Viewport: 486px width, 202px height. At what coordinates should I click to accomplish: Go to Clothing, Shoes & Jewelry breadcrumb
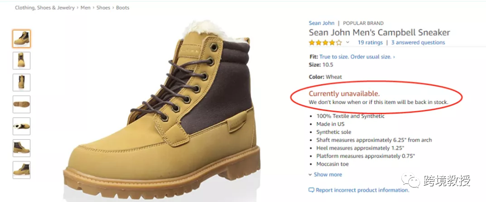click(x=44, y=8)
